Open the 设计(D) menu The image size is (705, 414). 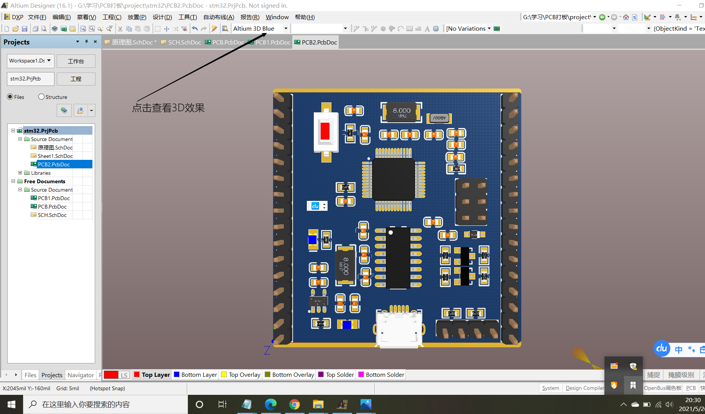pos(162,17)
